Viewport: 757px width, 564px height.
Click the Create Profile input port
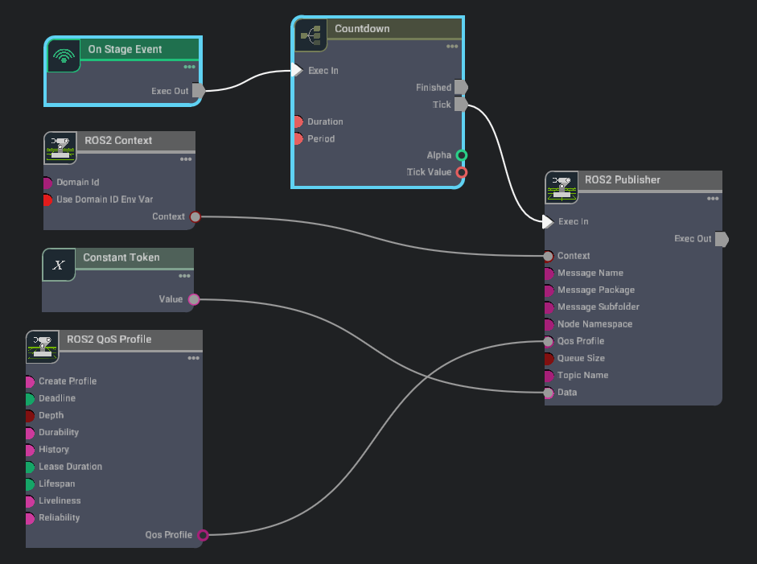pos(30,381)
